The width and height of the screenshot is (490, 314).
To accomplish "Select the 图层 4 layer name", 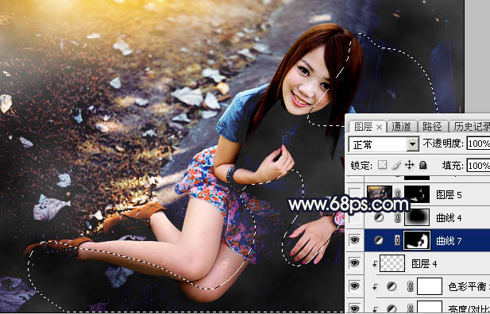I will 424,264.
